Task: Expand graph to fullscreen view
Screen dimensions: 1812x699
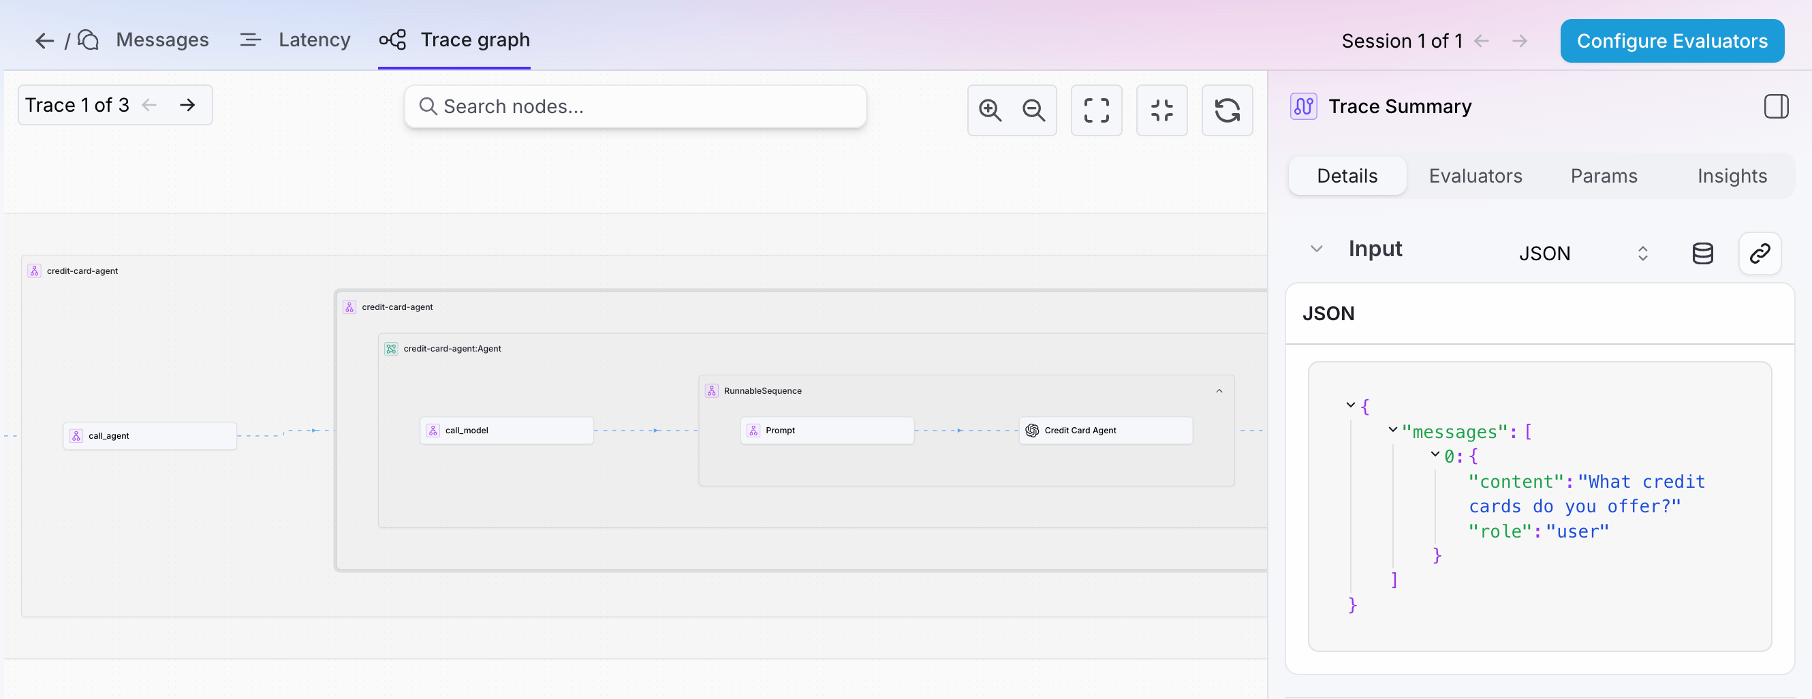Action: pyautogui.click(x=1096, y=110)
